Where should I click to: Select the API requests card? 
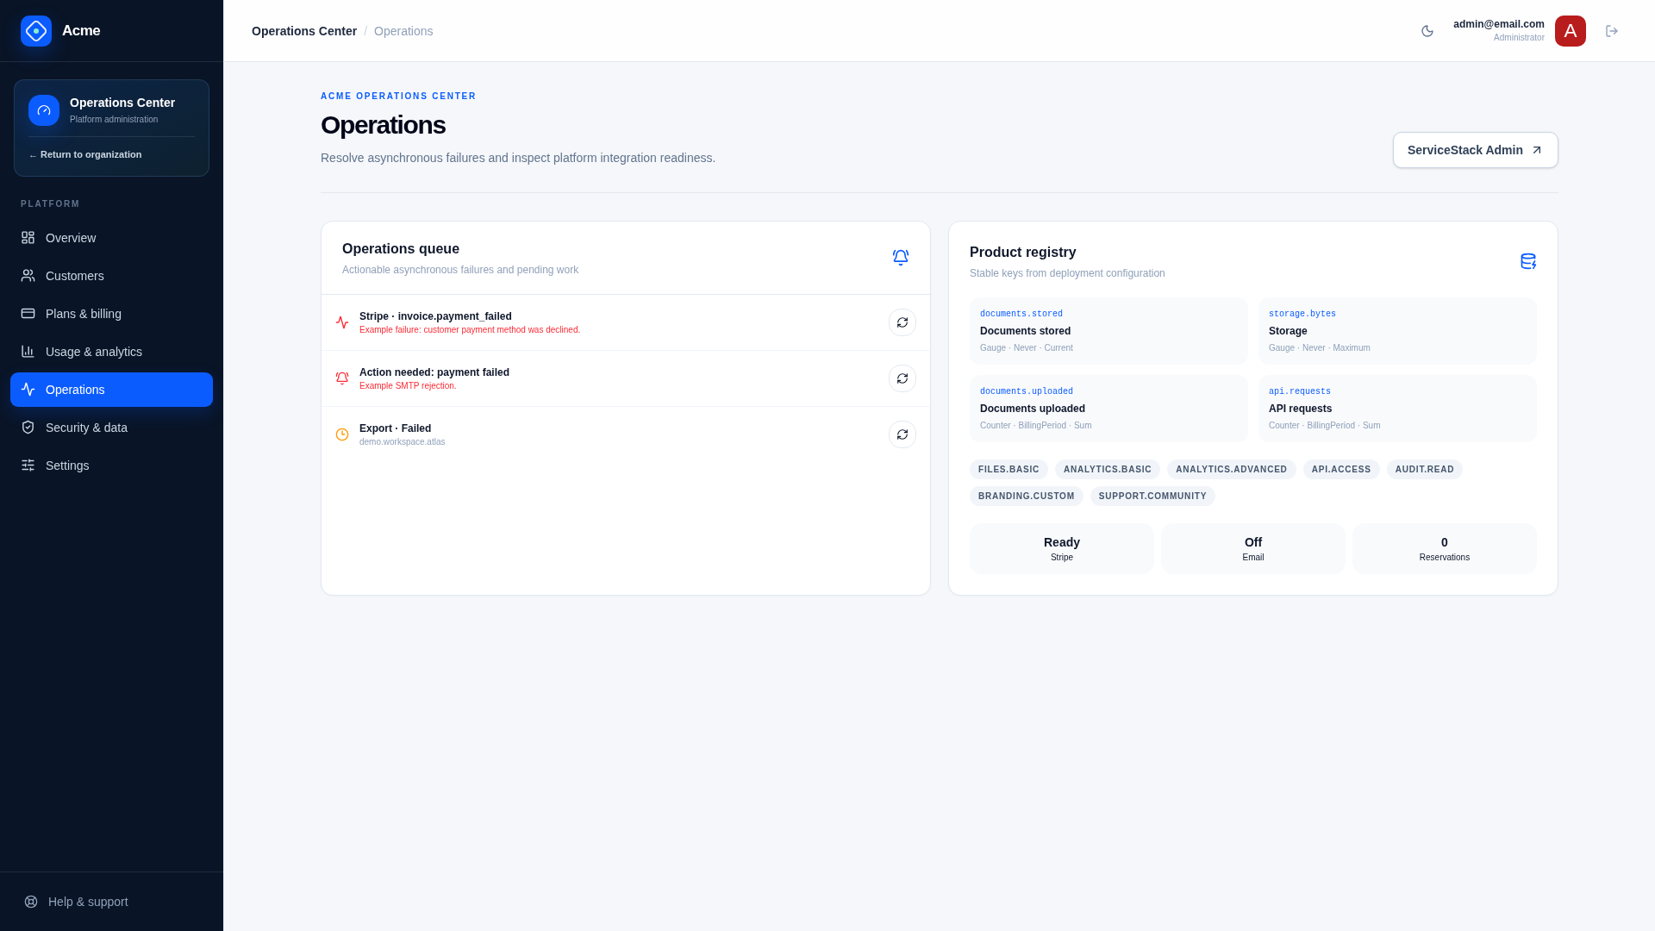click(x=1397, y=409)
